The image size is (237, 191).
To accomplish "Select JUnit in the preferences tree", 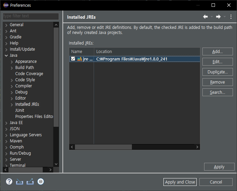I will (x=20, y=110).
